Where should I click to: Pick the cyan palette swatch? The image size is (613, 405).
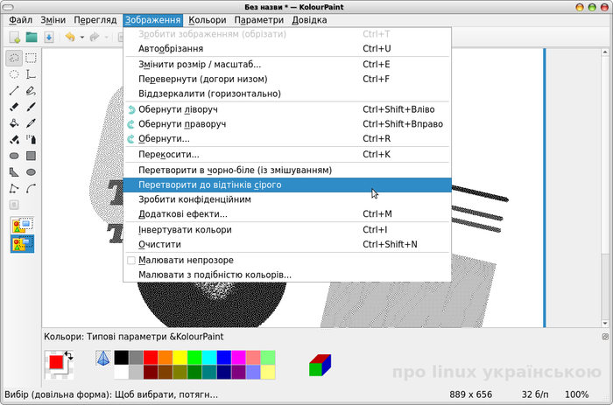point(209,358)
